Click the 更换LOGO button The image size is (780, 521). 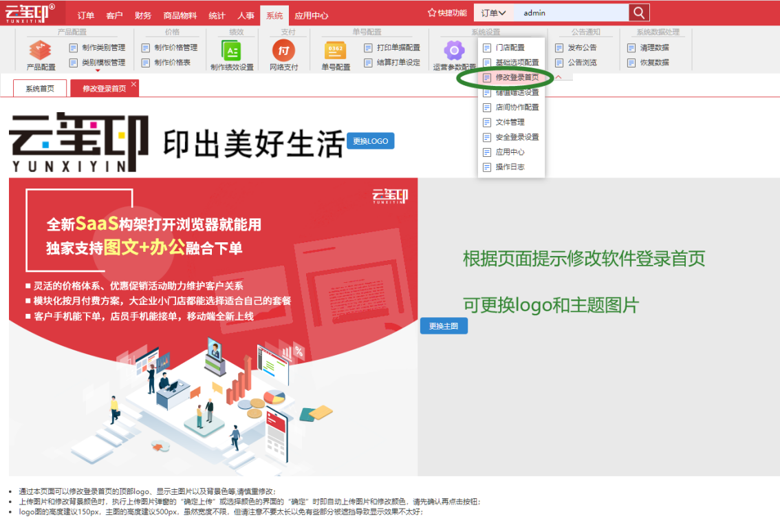pos(371,141)
